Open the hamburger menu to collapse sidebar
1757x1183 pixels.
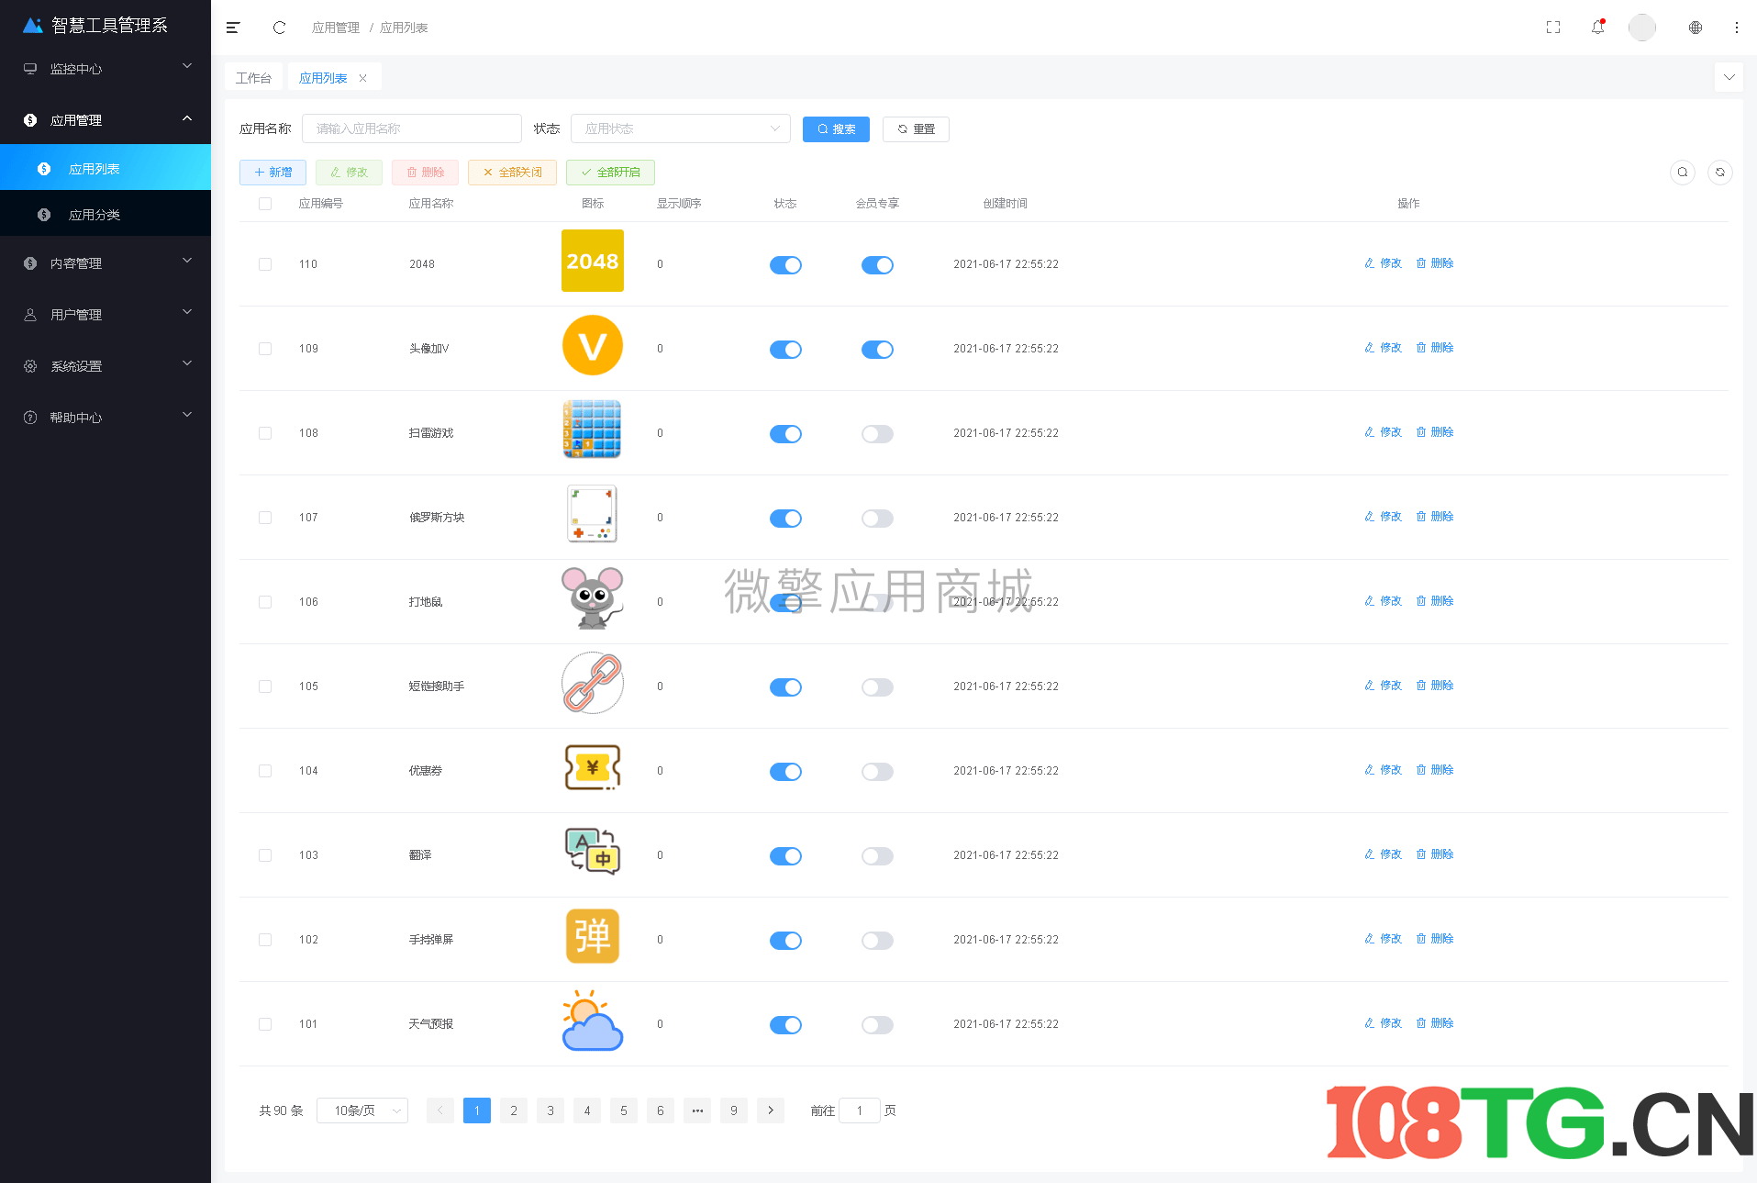[233, 28]
